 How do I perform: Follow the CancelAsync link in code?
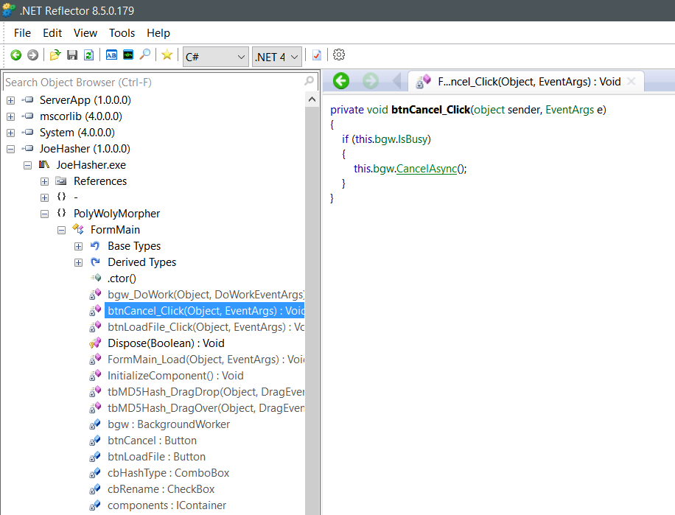click(x=426, y=169)
